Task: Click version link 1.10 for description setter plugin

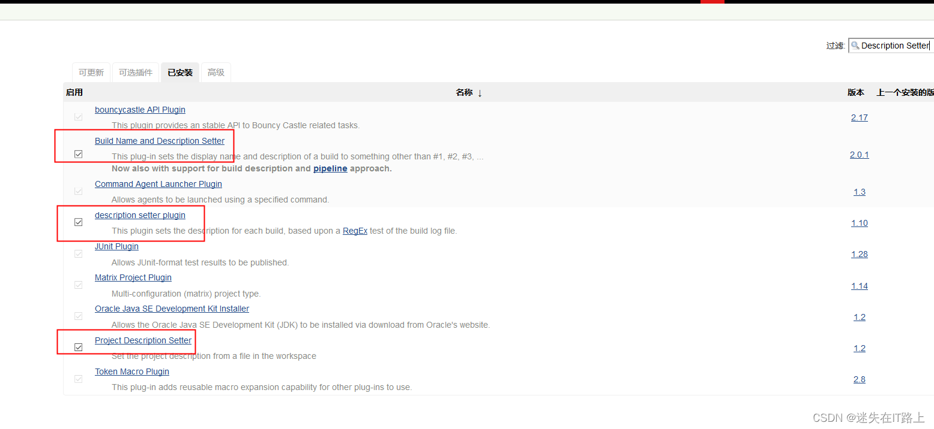Action: click(859, 223)
